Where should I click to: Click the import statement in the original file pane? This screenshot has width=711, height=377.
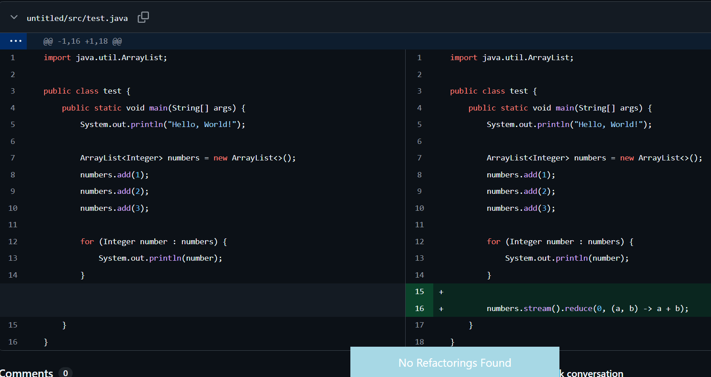tap(105, 57)
